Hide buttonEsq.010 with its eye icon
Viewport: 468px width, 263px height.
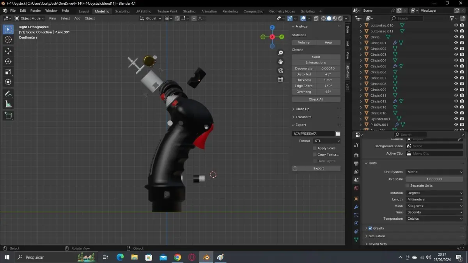[456, 25]
